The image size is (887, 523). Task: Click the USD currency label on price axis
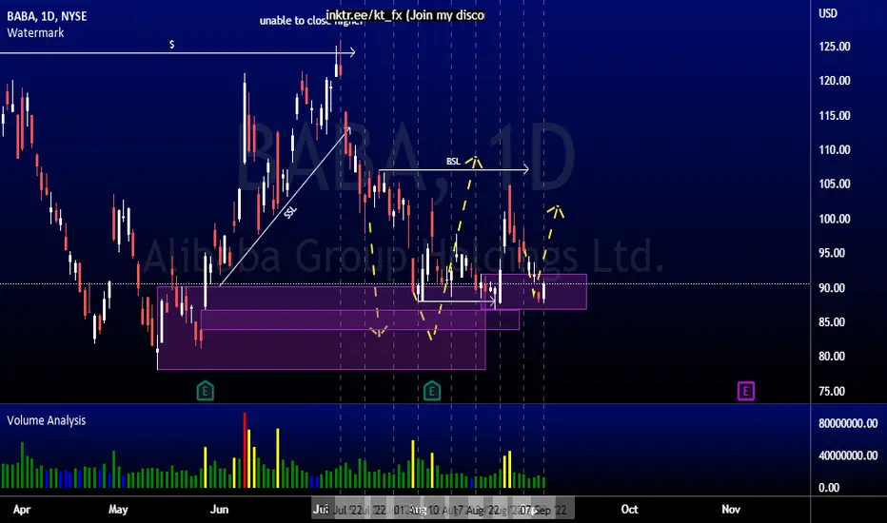828,13
